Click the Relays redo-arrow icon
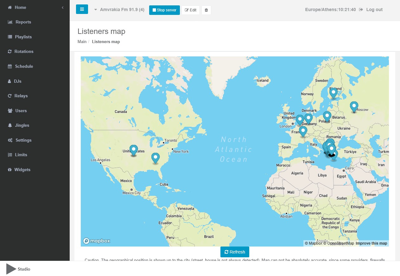 click(x=10, y=96)
